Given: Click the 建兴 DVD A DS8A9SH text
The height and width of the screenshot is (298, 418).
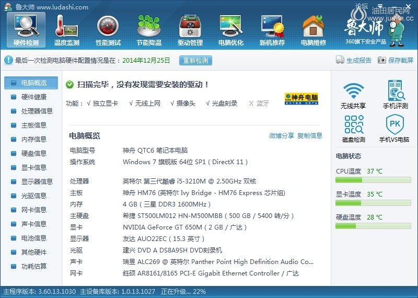Looking at the screenshot, I should coord(172,250).
